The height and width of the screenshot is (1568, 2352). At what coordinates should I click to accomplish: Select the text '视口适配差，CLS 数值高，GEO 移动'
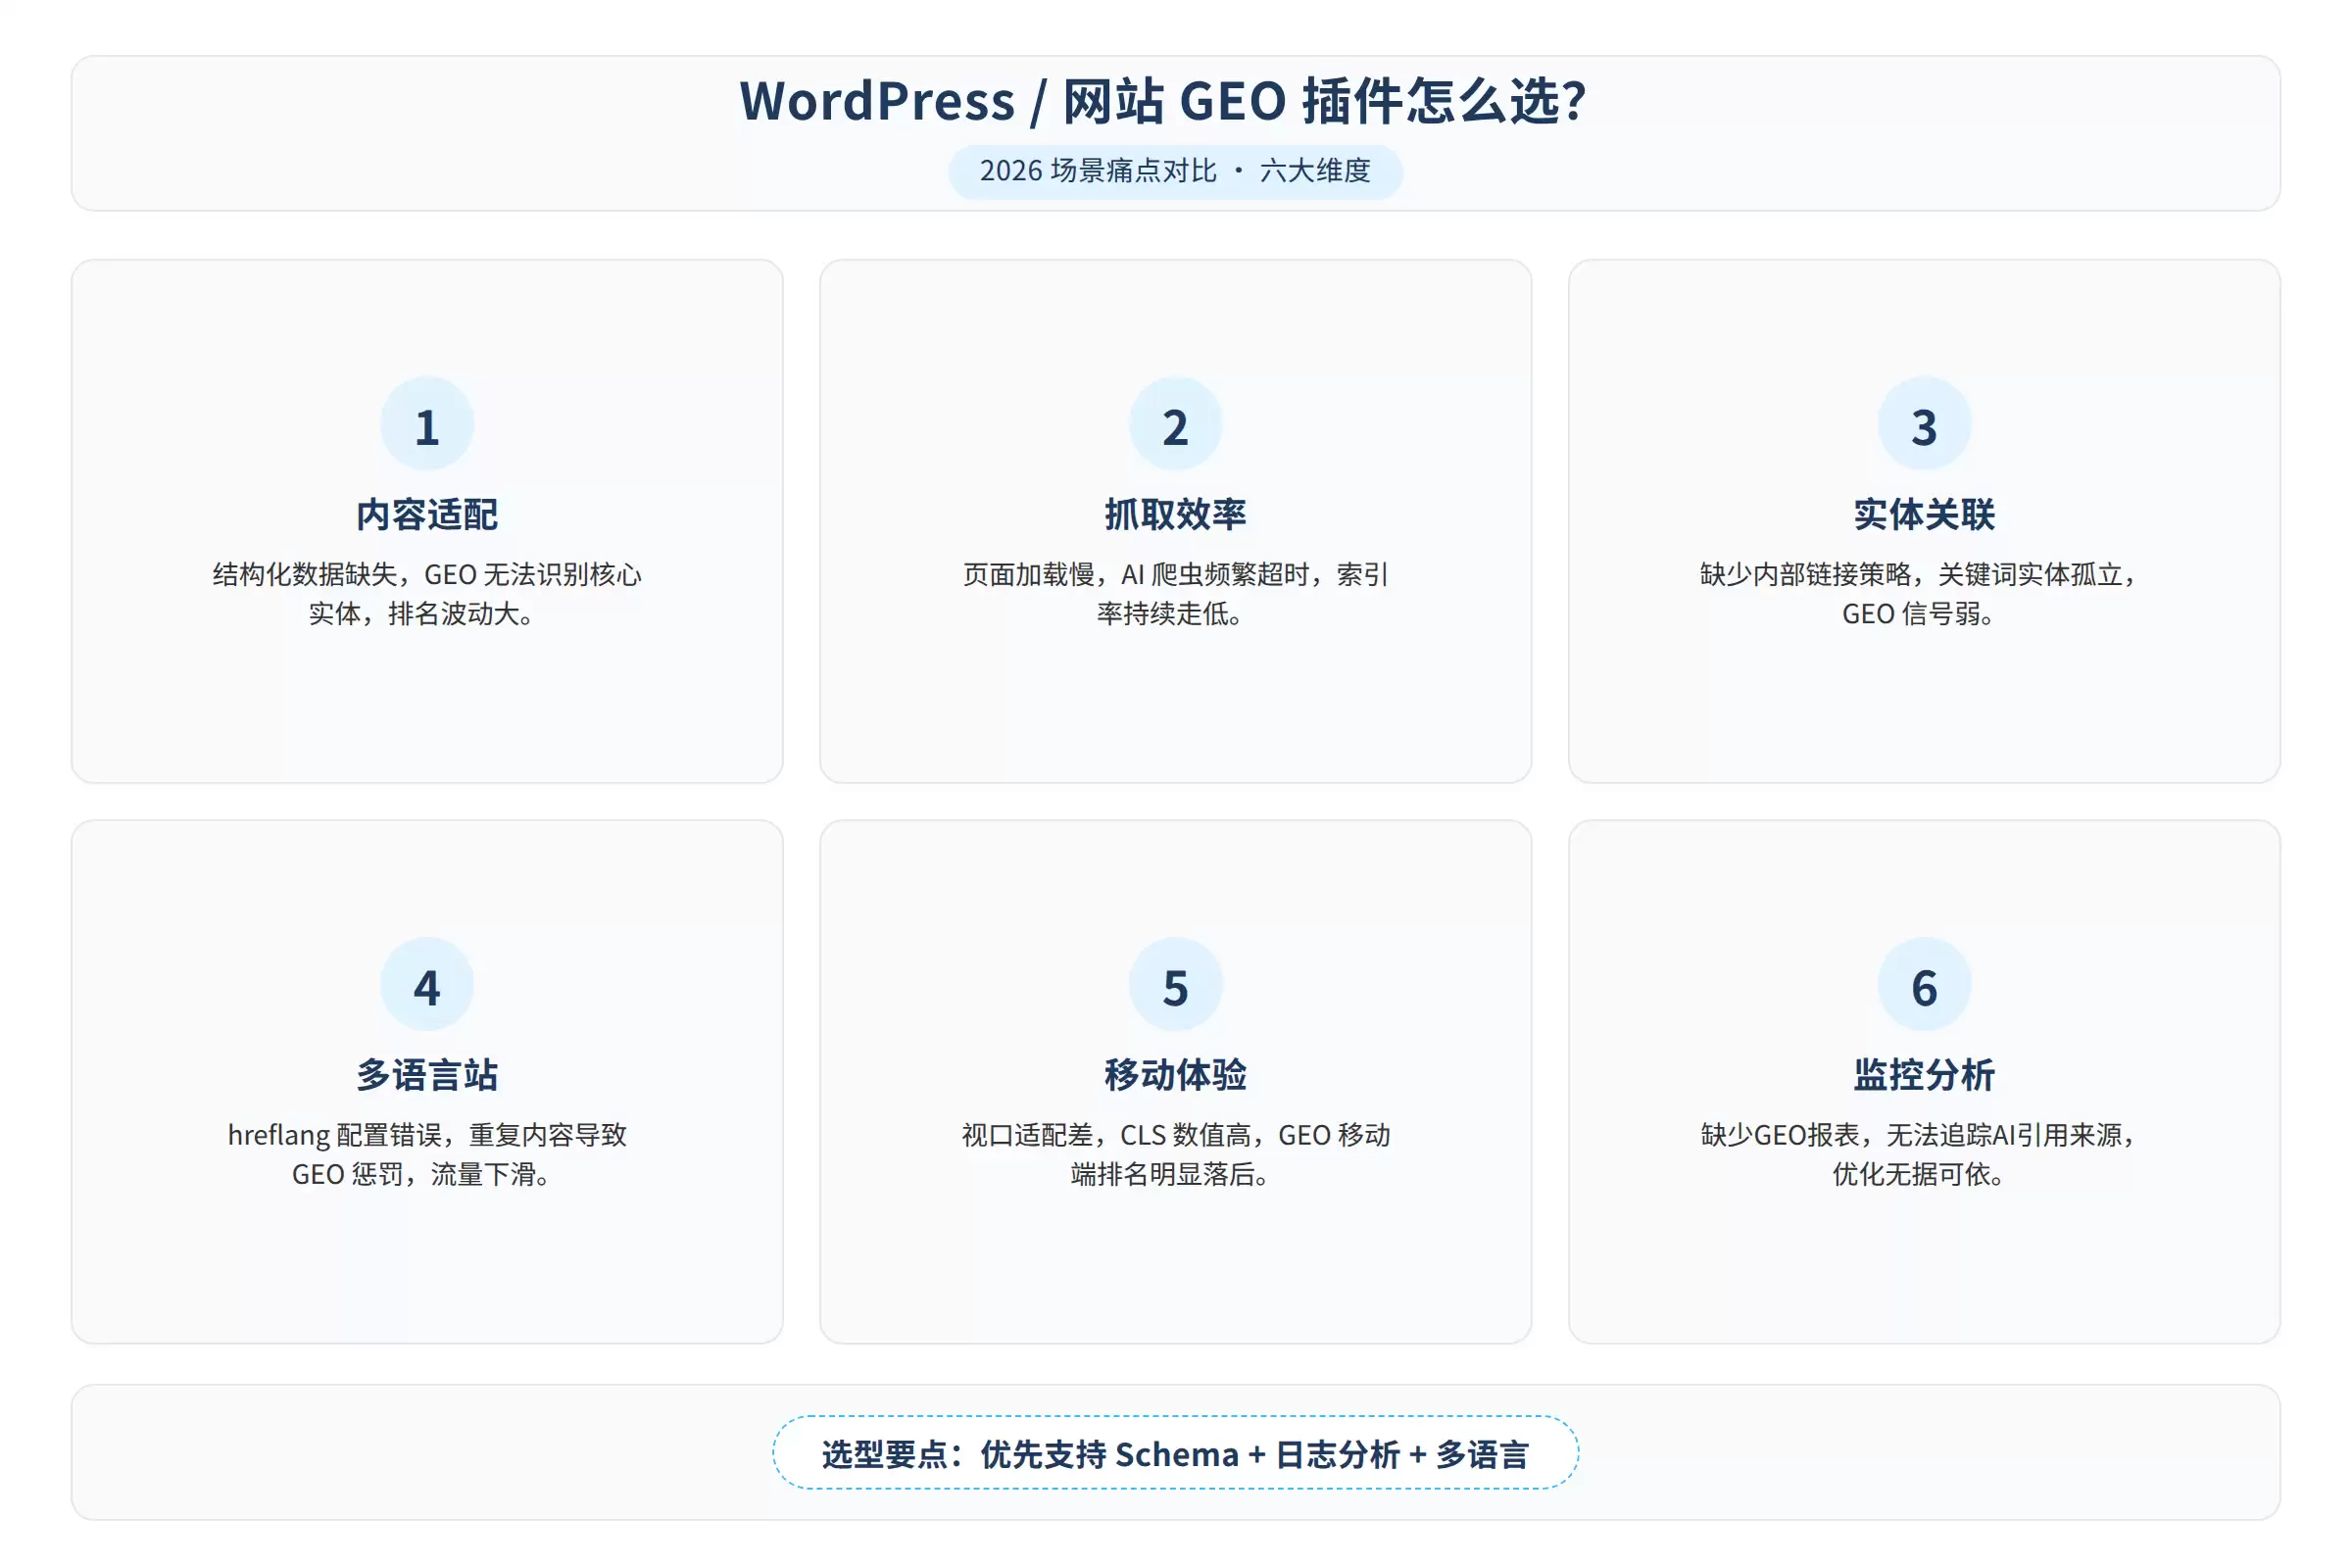(1176, 1135)
